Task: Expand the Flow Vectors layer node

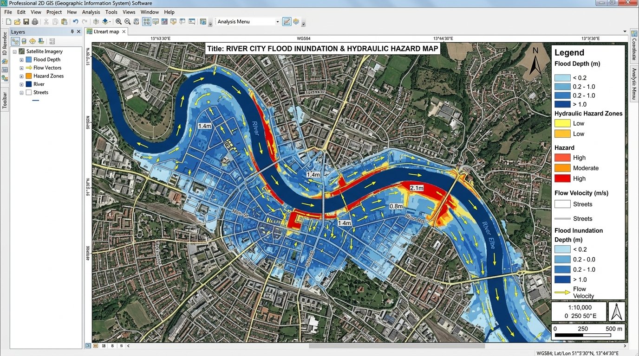Action: tap(21, 68)
